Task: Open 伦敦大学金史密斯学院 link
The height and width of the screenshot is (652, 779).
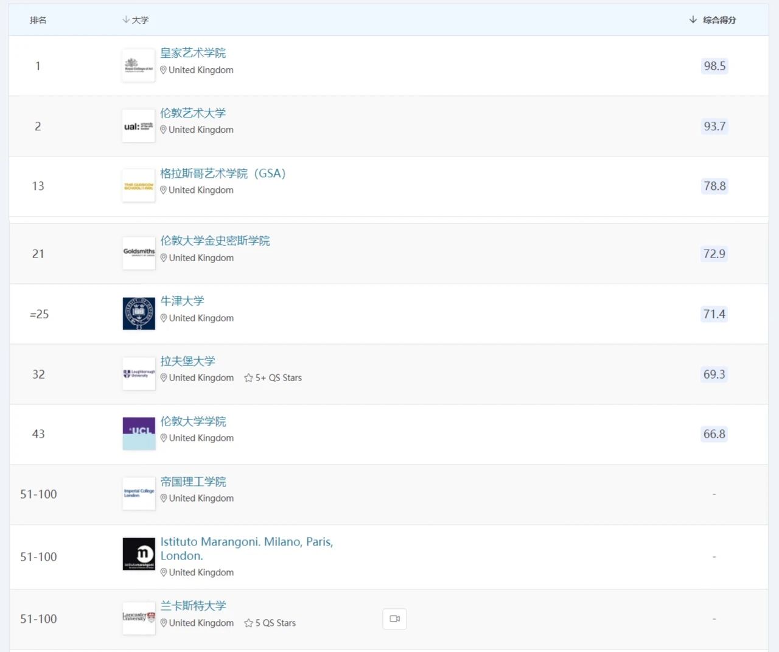Action: pos(215,241)
